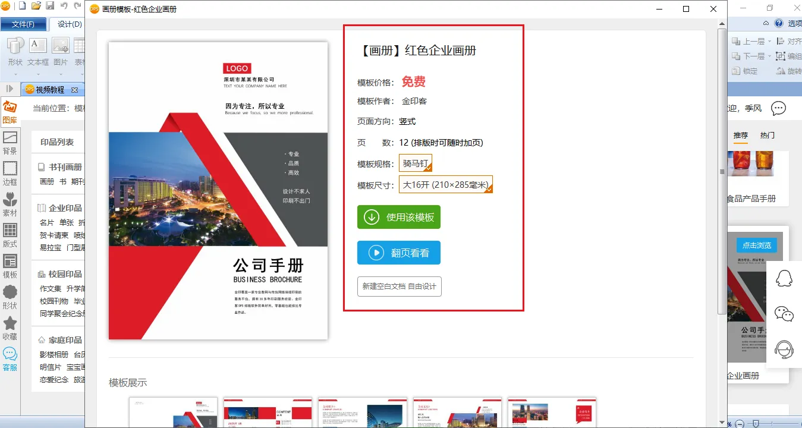The height and width of the screenshot is (428, 802).
Task: Switch to the 热门 tab
Action: coord(767,136)
